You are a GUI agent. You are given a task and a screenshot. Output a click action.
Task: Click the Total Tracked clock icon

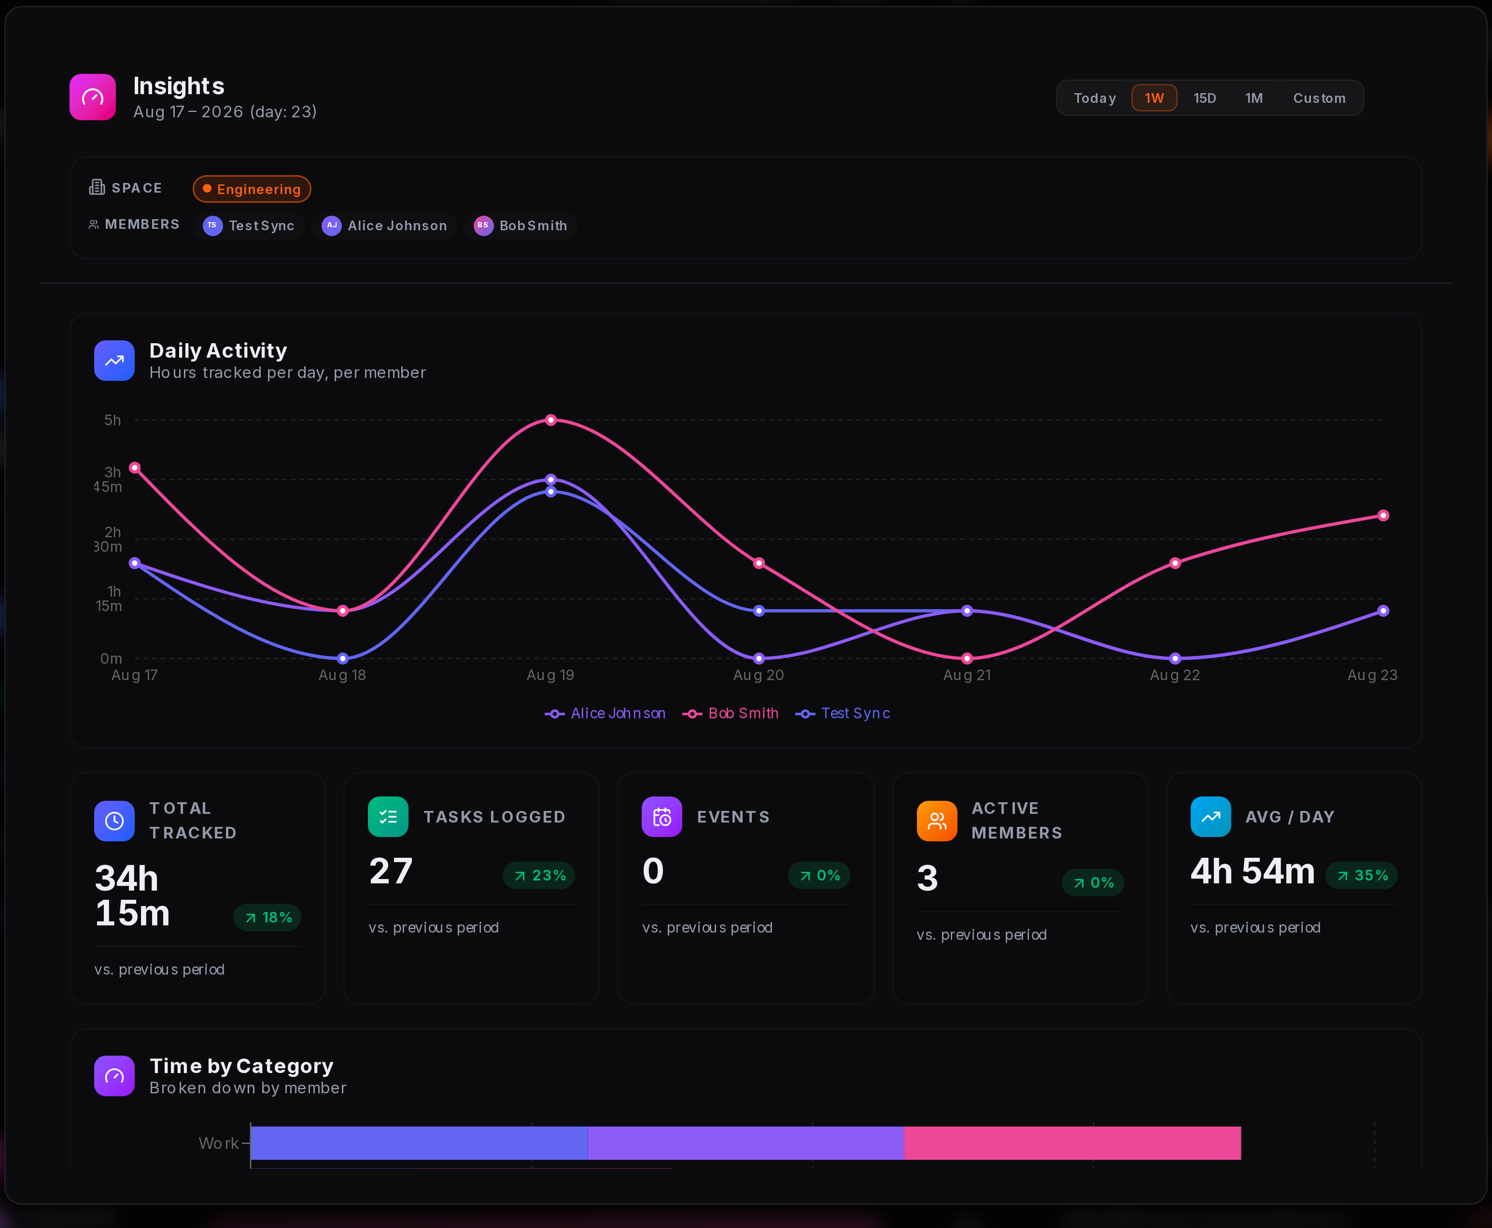[x=115, y=821]
